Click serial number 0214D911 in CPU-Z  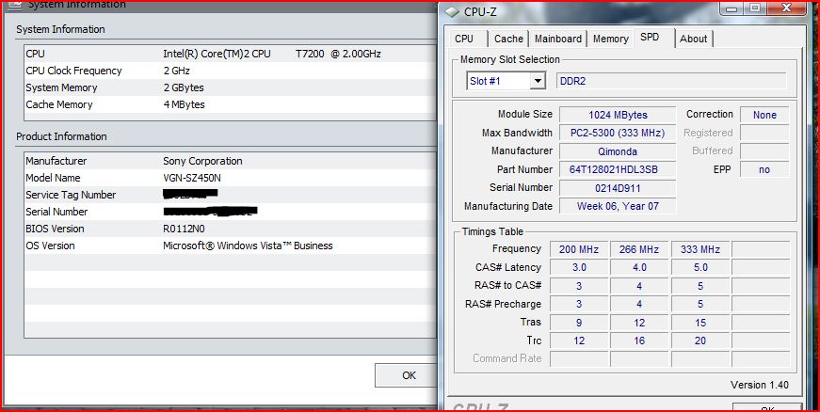click(x=618, y=188)
